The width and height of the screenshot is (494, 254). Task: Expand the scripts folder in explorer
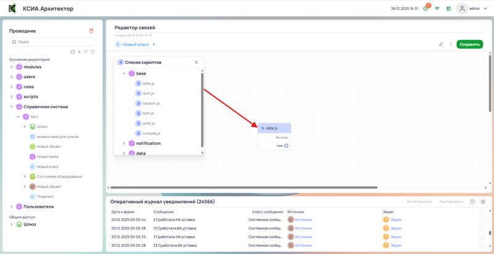[11, 97]
